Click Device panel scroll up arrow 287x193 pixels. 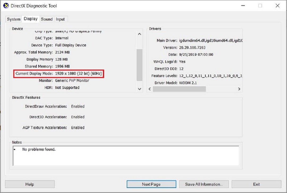pos(140,34)
